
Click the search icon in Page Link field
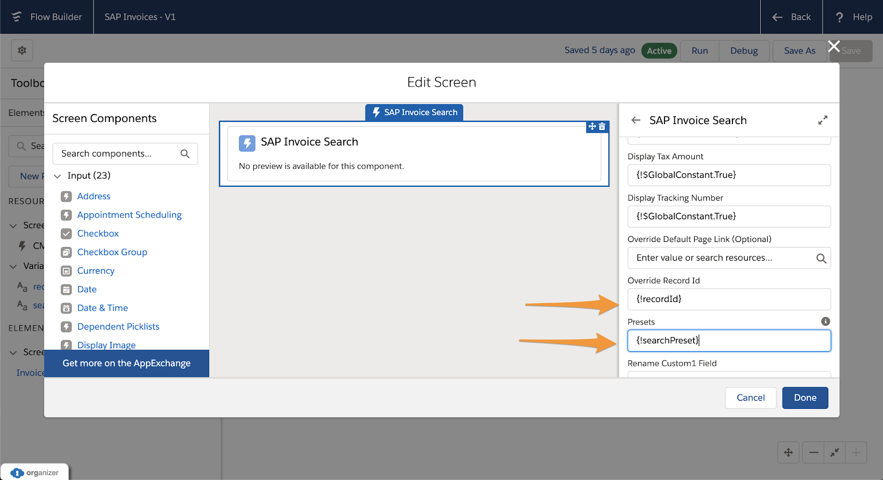coord(821,258)
